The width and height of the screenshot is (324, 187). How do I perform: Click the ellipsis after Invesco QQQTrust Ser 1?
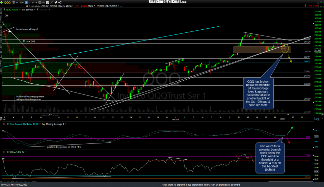tap(121, 6)
